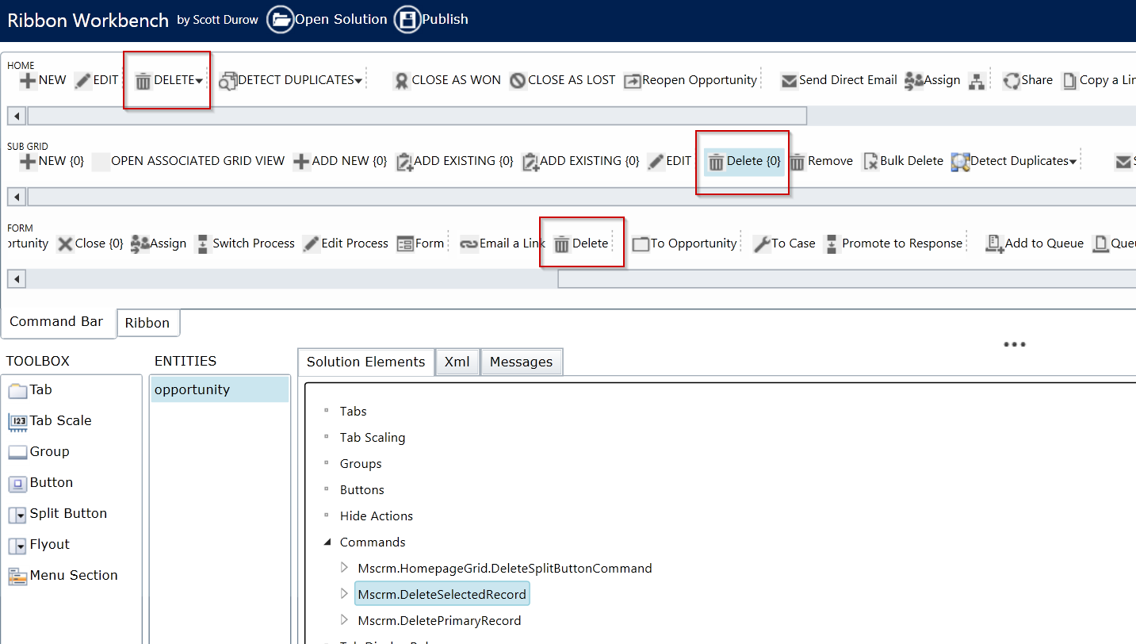Open the Solution Elements tab
This screenshot has height=644, width=1136.
pos(366,362)
